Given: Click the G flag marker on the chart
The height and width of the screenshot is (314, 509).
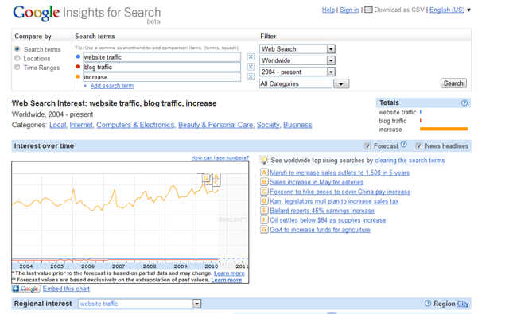Looking at the screenshot, I should click(206, 178).
